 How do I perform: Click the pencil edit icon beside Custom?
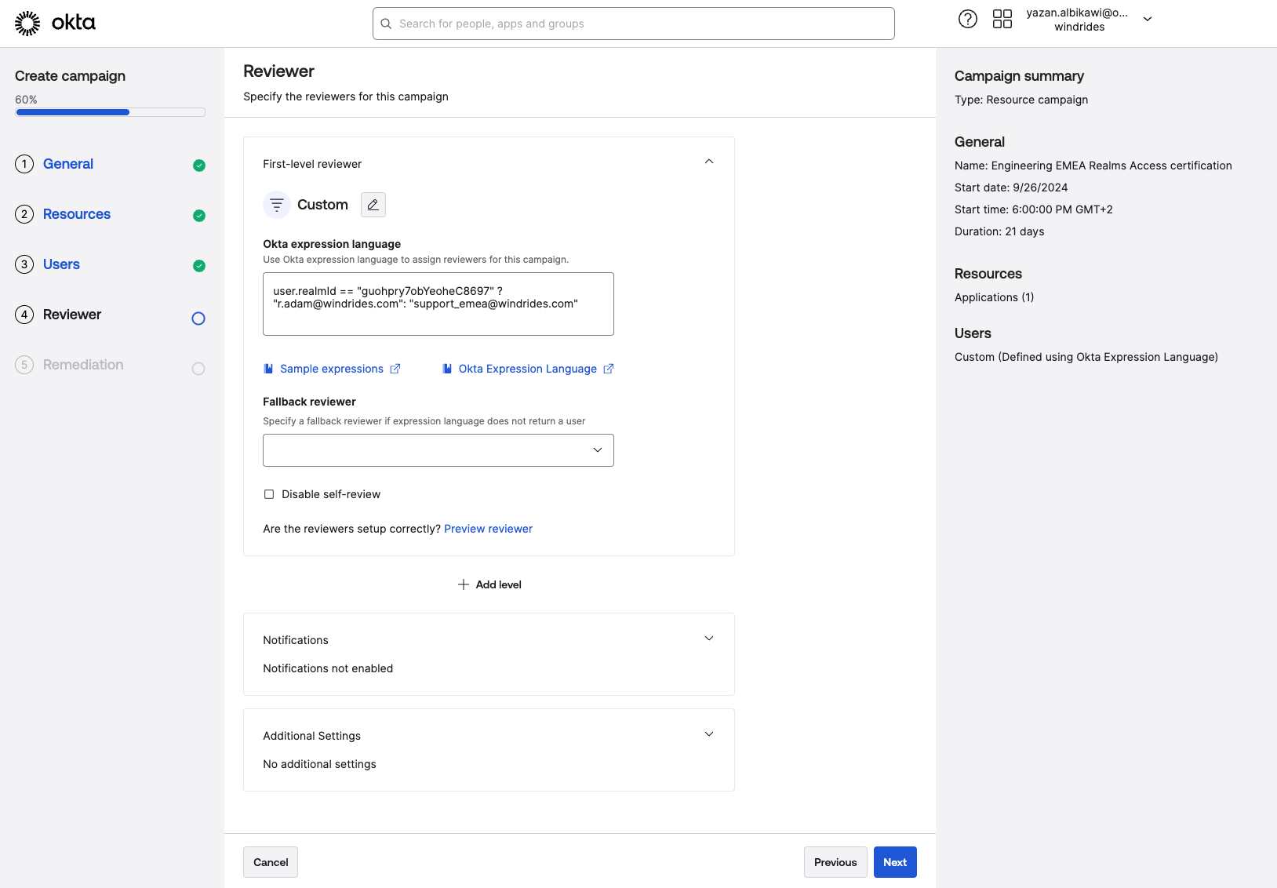[373, 205]
